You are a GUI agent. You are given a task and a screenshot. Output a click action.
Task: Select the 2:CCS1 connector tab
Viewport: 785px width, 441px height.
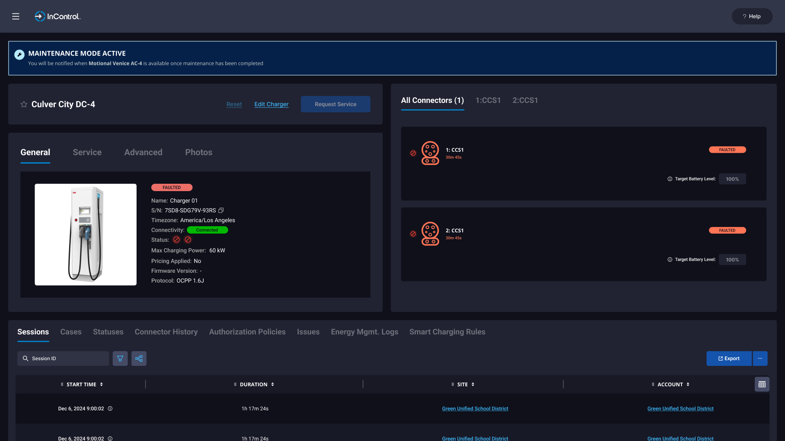tap(525, 100)
